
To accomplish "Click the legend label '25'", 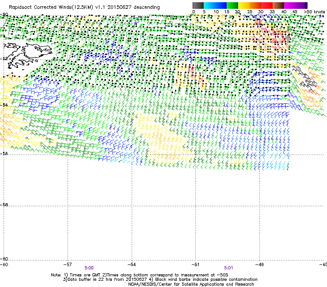I will tap(250, 11).
